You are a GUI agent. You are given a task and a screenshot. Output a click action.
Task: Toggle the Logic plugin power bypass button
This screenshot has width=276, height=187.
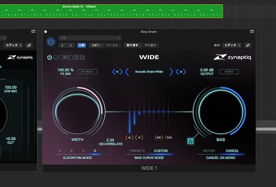51,42
